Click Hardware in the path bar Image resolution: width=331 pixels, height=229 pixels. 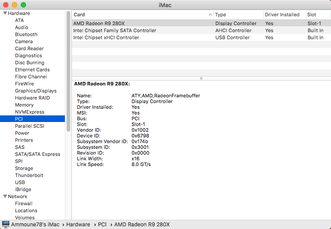(78, 225)
